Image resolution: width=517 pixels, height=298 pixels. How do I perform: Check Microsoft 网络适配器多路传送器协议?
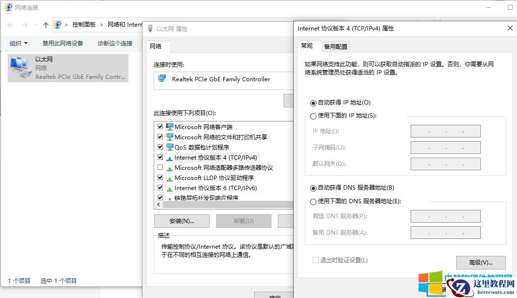pos(160,167)
